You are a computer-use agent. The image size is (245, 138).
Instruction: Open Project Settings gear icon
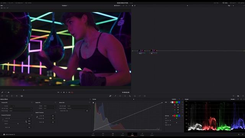tap(243, 134)
